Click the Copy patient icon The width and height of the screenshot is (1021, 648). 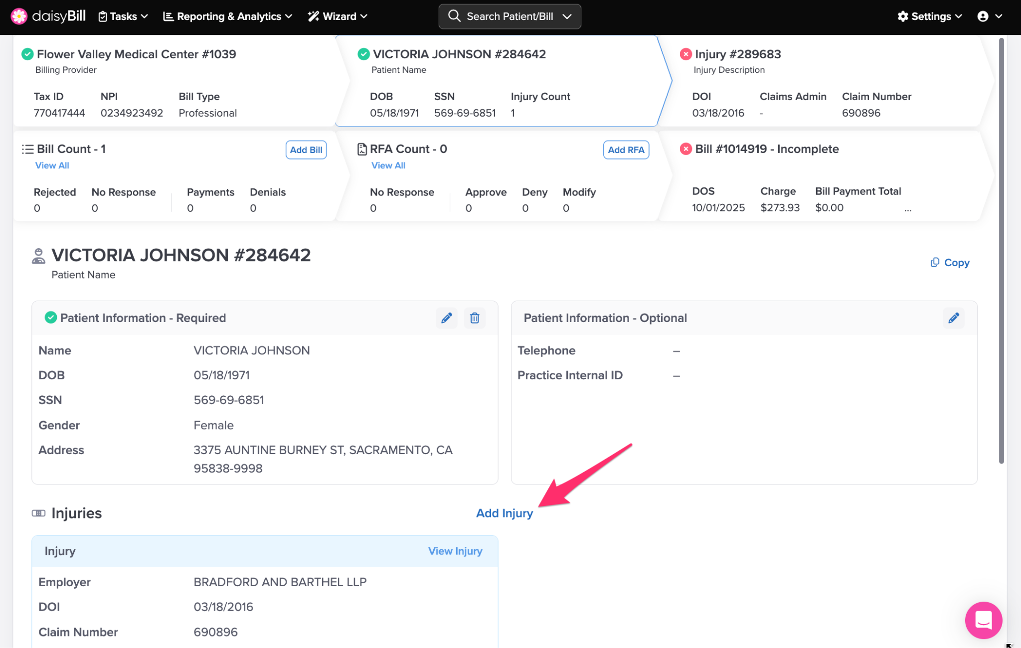[x=935, y=262]
